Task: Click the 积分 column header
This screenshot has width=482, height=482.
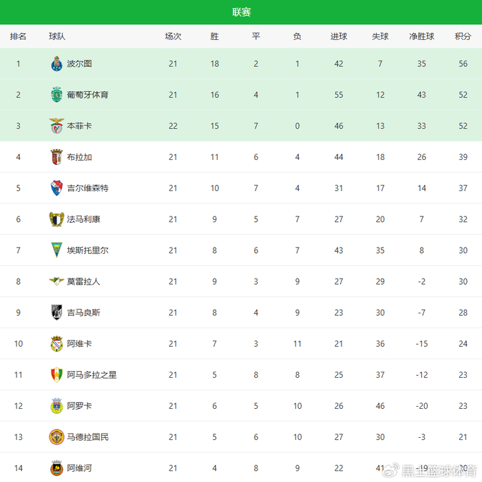Action: click(463, 37)
